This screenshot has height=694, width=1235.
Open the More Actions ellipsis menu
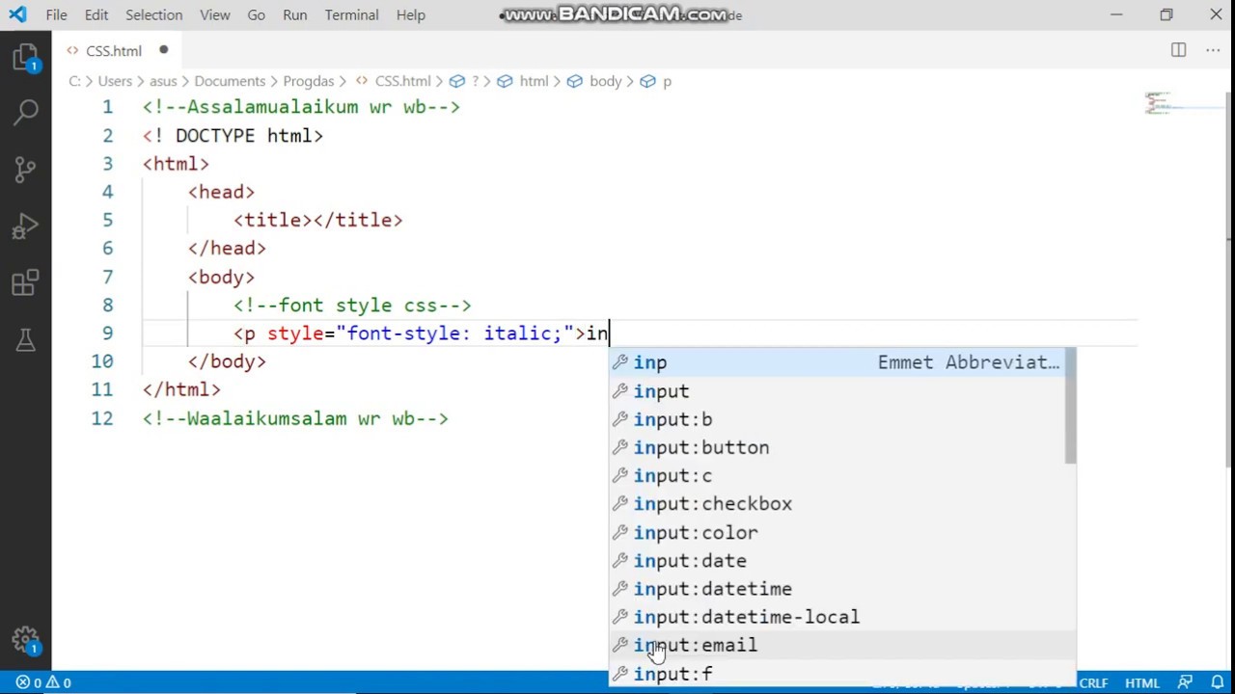click(1213, 50)
